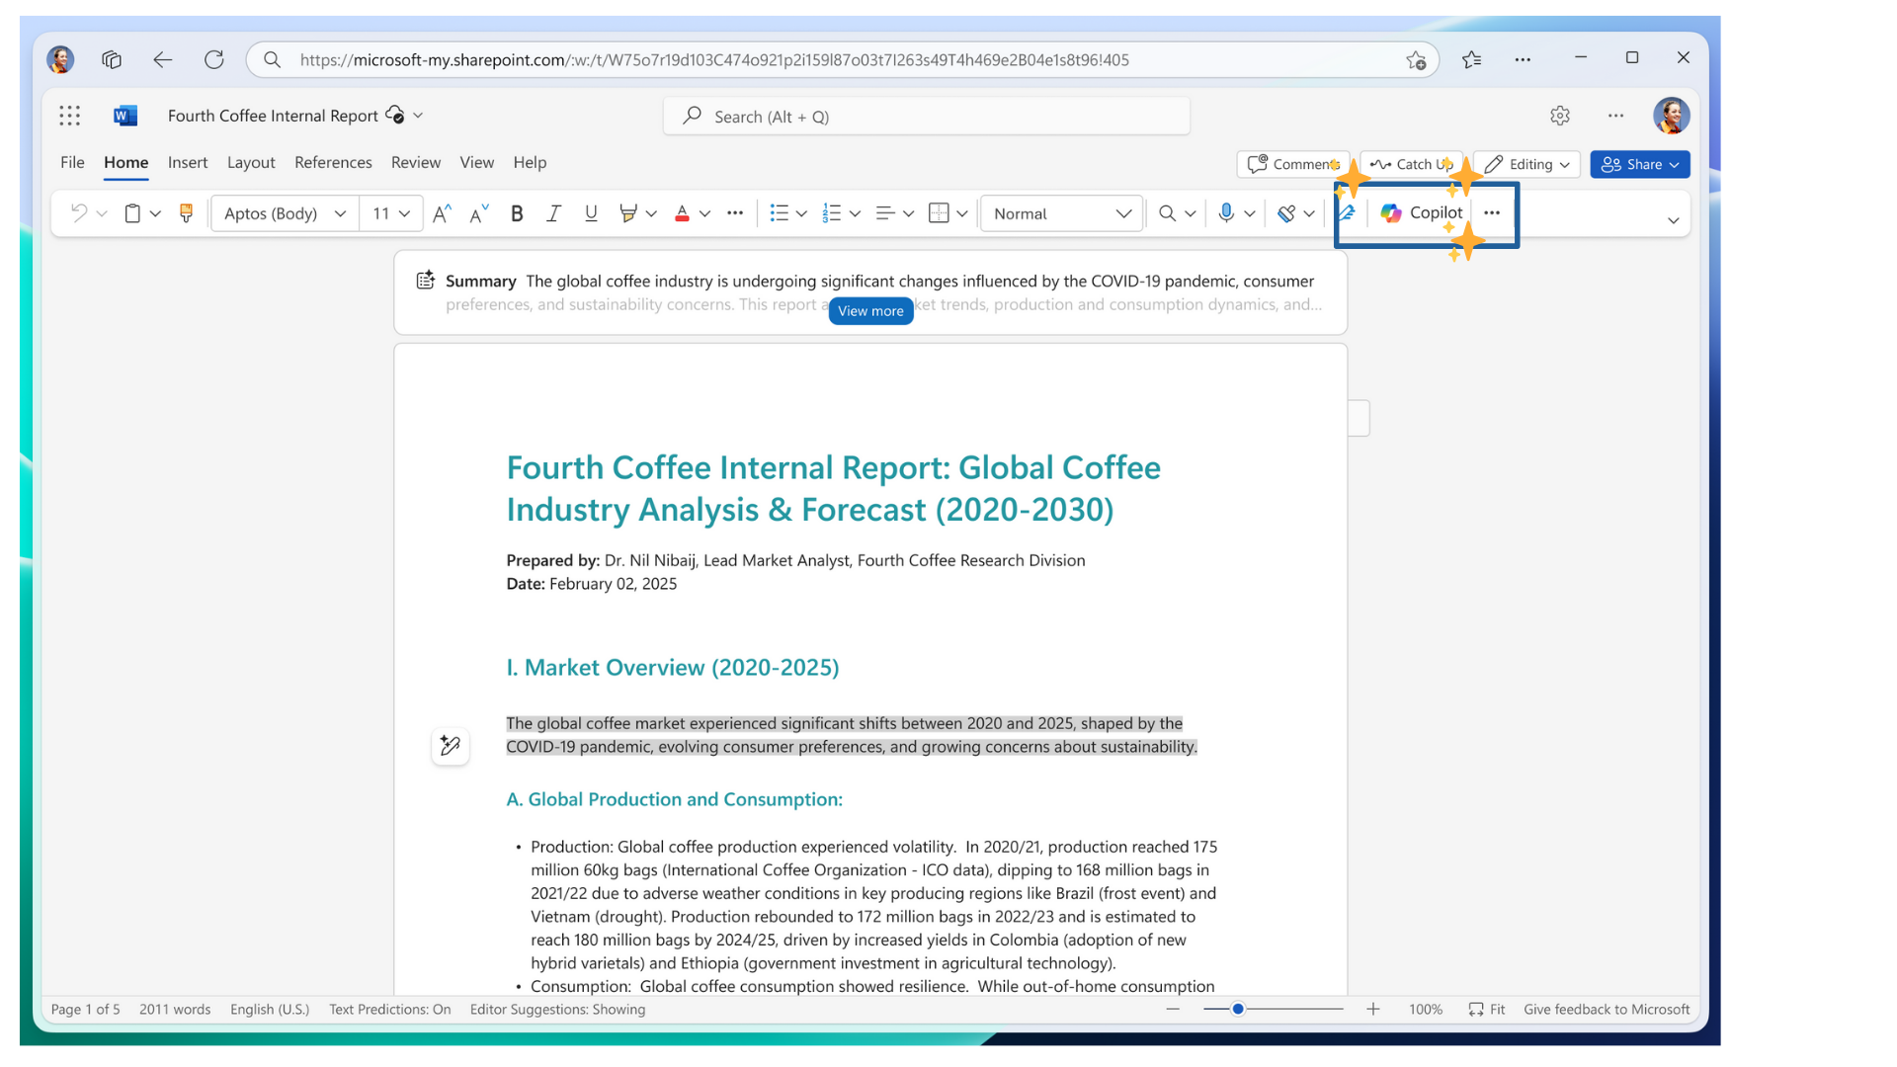1897x1067 pixels.
Task: Open the Editing mode dropdown
Action: (x=1526, y=164)
